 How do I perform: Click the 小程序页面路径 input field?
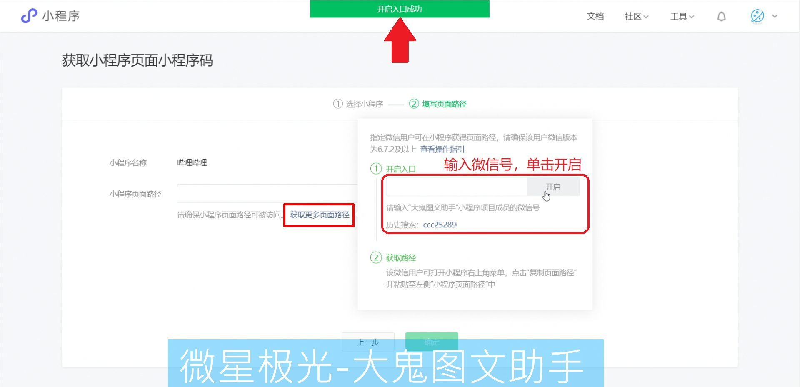pos(267,193)
